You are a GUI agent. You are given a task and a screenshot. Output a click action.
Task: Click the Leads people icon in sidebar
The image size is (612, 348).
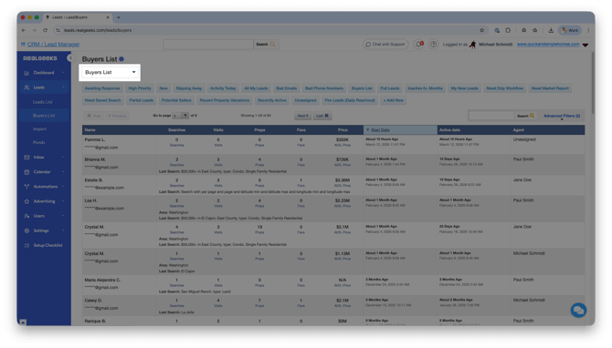(x=26, y=87)
